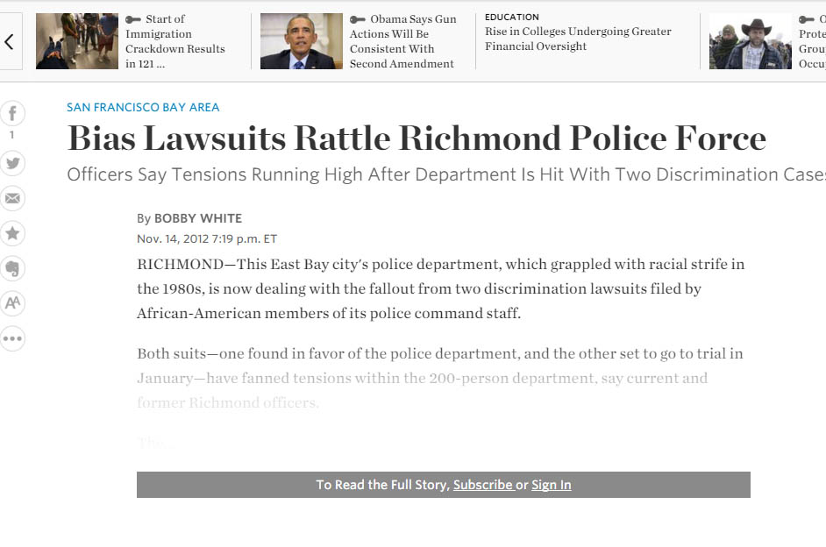The width and height of the screenshot is (826, 547).
Task: Click the Obama photo thumbnail
Action: pyautogui.click(x=301, y=41)
